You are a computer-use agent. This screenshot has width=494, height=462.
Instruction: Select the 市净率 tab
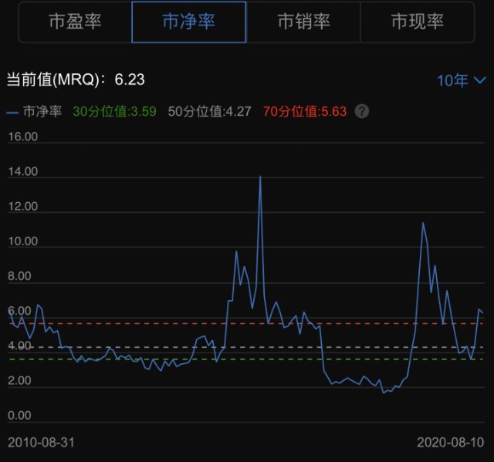click(188, 22)
